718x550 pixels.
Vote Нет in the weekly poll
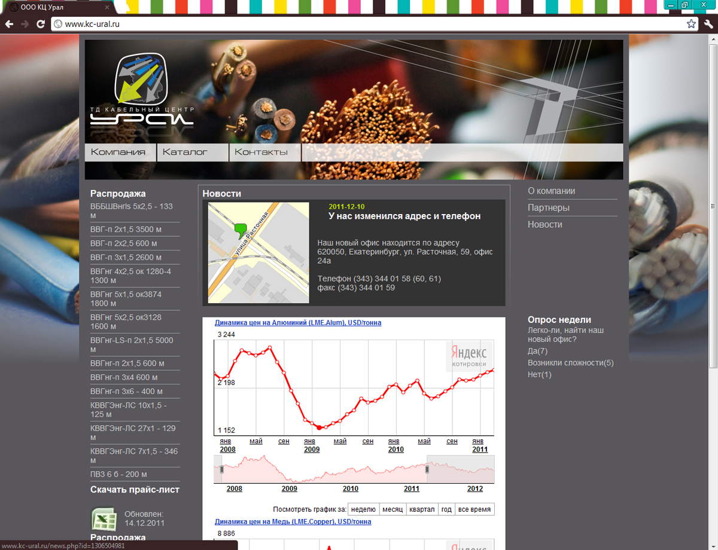point(540,375)
